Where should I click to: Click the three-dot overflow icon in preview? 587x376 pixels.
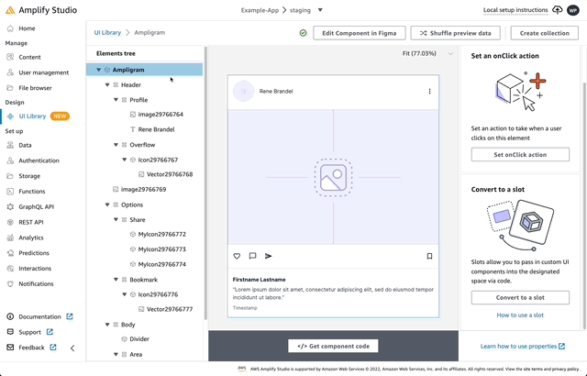point(429,92)
